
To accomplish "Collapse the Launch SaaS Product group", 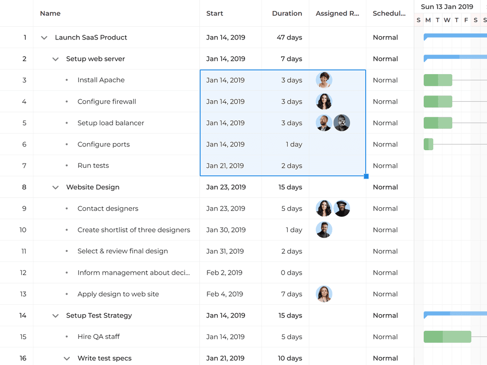I will coord(44,38).
